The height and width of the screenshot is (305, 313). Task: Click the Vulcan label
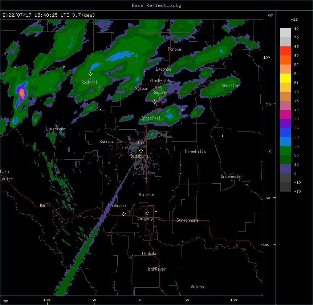point(197,287)
